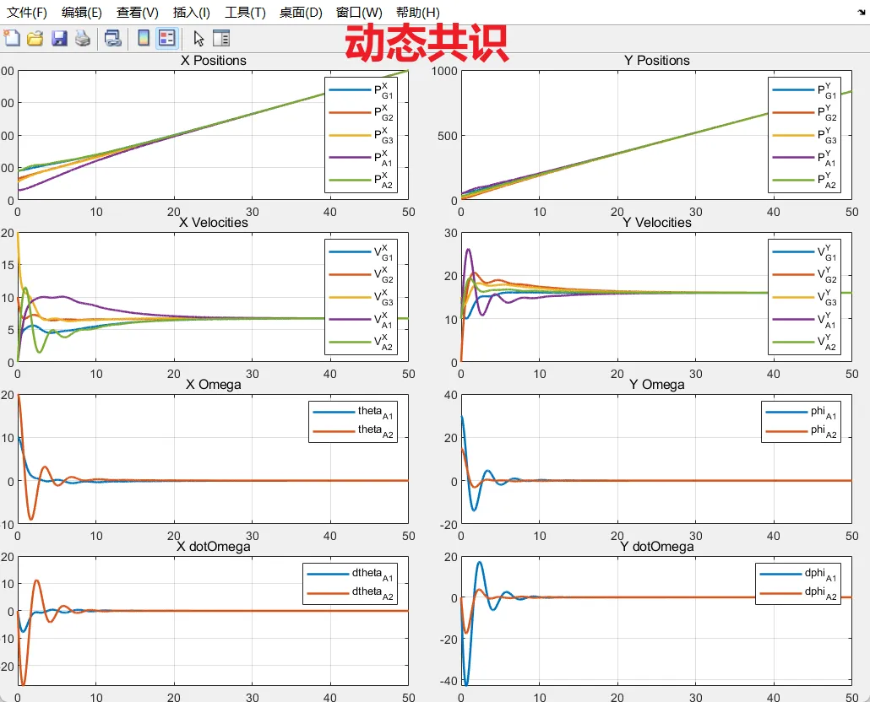Insert a colorbar using the toolbar icon
870x702 pixels.
[143, 38]
